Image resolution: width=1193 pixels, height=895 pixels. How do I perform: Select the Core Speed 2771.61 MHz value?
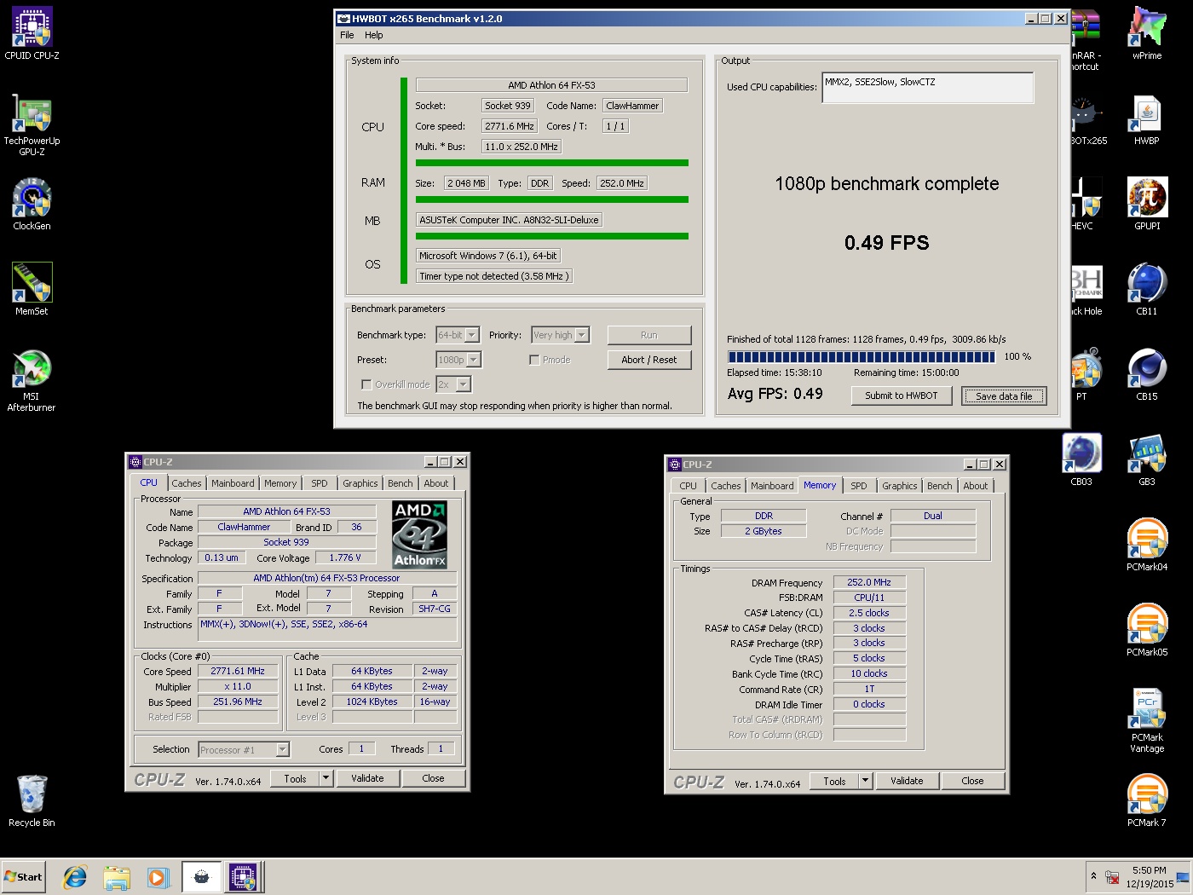(x=238, y=671)
